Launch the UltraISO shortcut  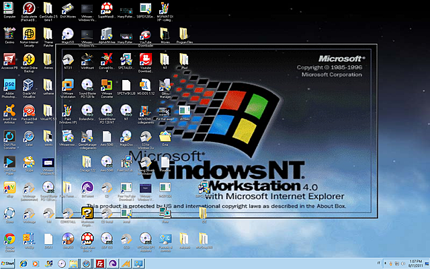click(68, 240)
